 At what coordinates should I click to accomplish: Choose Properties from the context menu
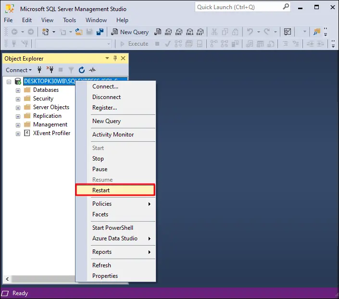pyautogui.click(x=115, y=275)
